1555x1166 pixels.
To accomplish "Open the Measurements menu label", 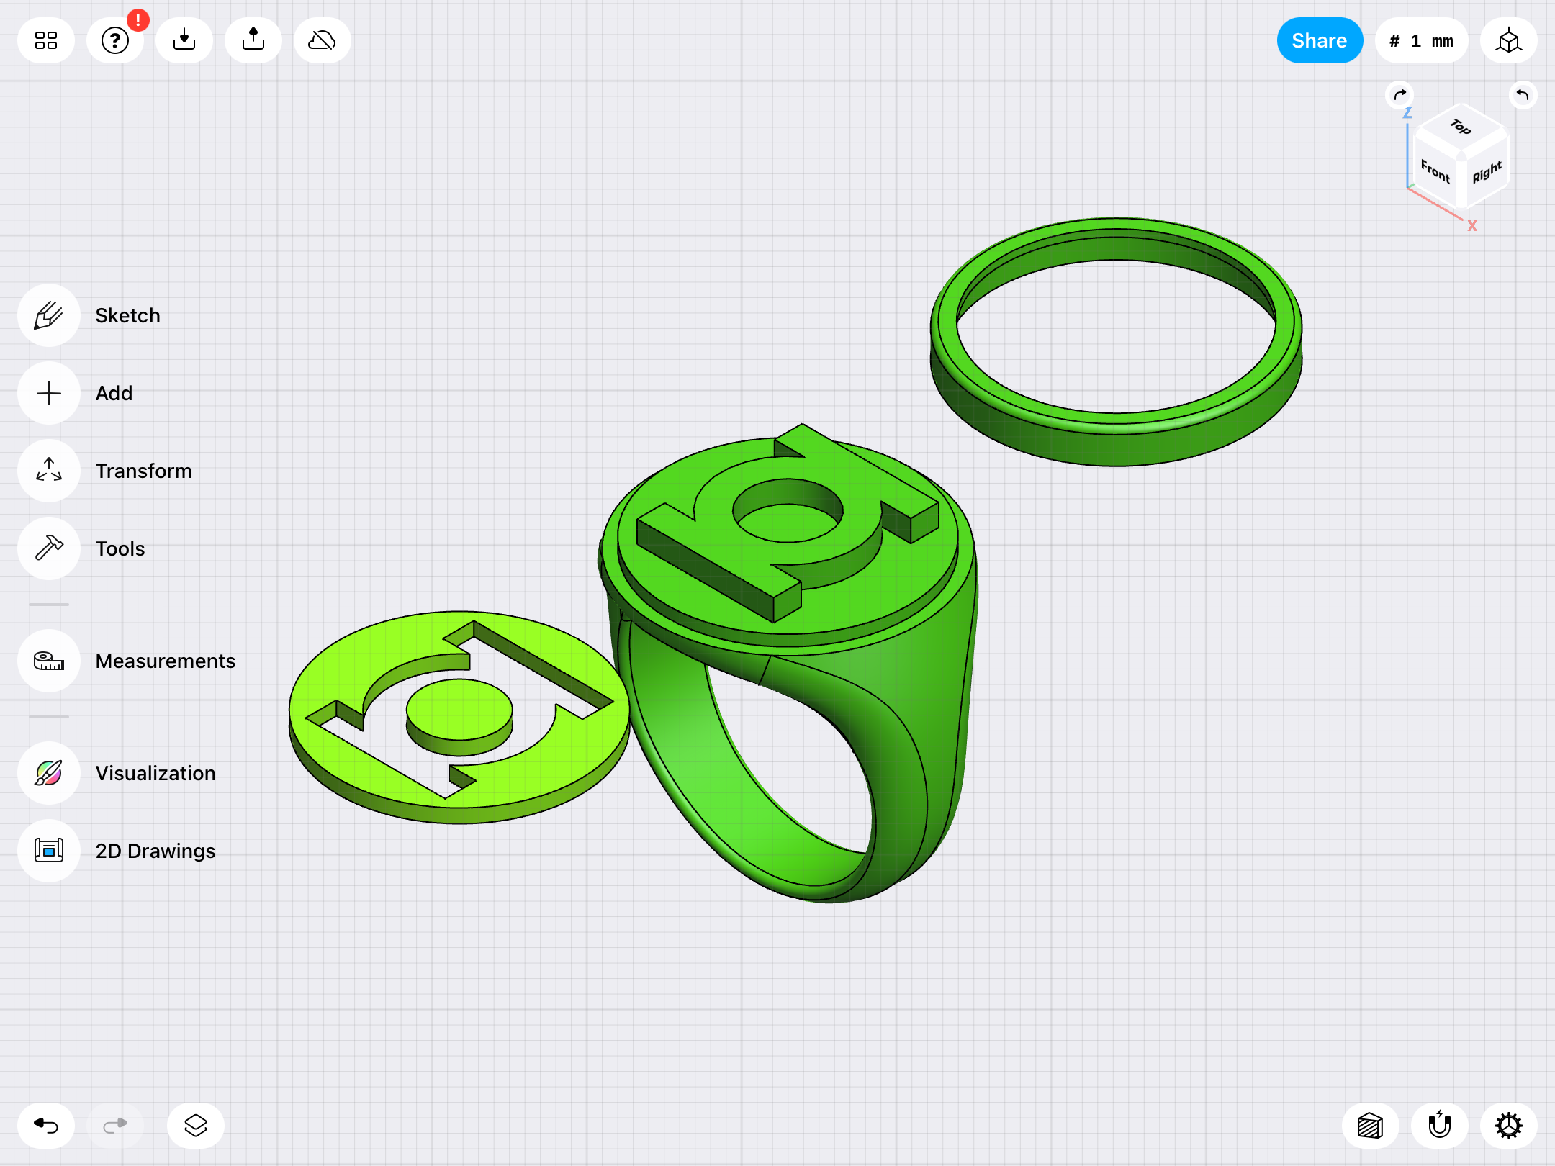I will coord(166,661).
